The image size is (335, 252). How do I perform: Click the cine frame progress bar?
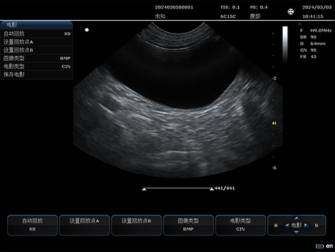(x=178, y=188)
